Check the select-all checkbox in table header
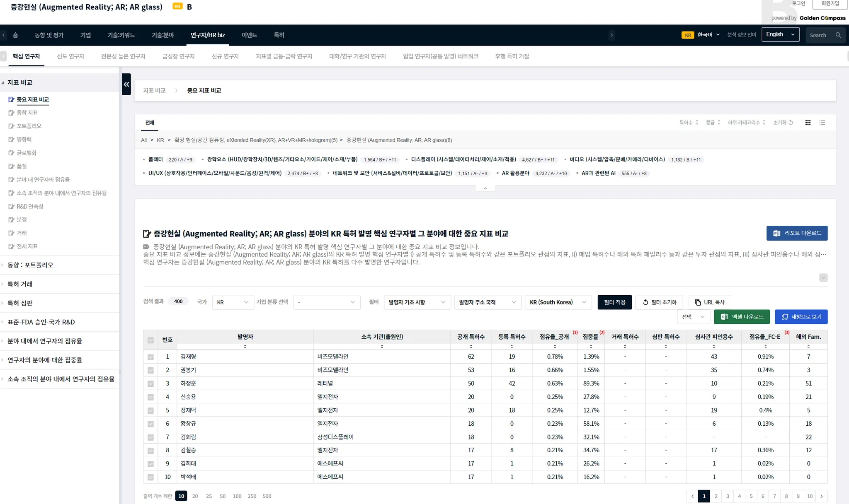 coord(150,340)
